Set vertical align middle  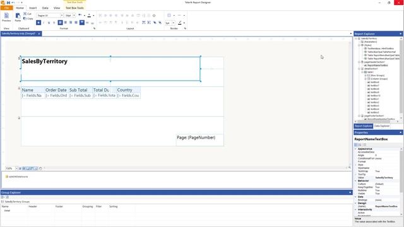click(x=87, y=23)
